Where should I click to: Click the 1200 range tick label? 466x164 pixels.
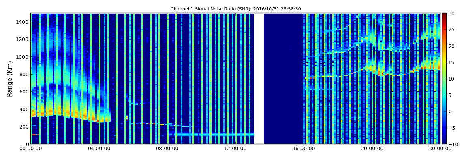click(x=23, y=39)
